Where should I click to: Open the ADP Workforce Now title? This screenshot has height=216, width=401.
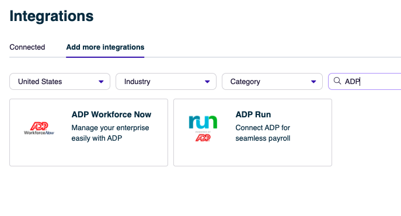click(x=111, y=114)
